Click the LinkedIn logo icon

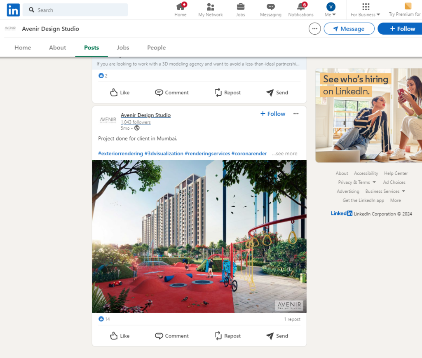(13, 10)
